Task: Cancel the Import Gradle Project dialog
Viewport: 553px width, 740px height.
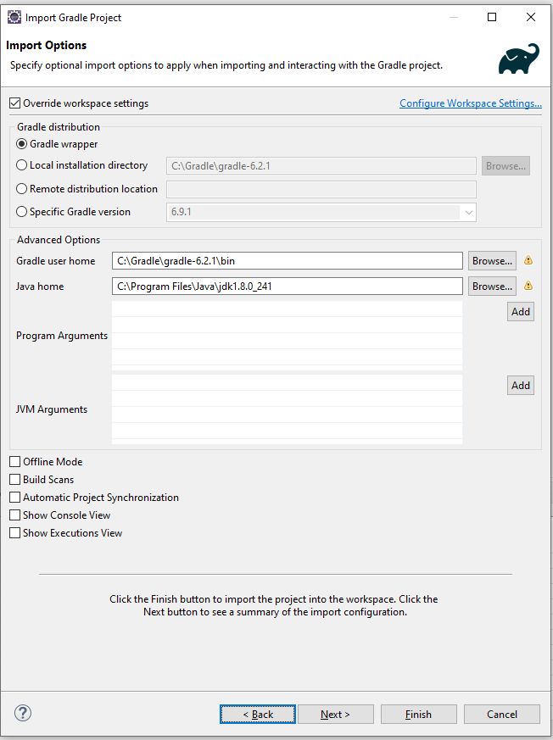Action: 502,714
